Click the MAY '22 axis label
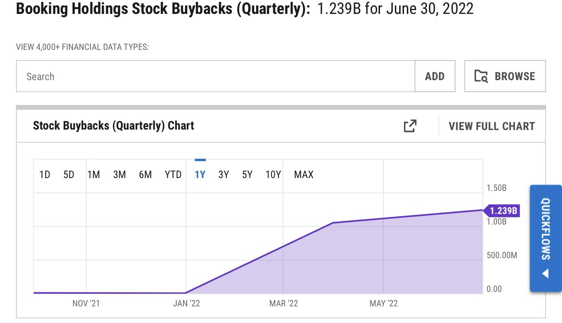This screenshot has width=562, height=323. (x=383, y=304)
